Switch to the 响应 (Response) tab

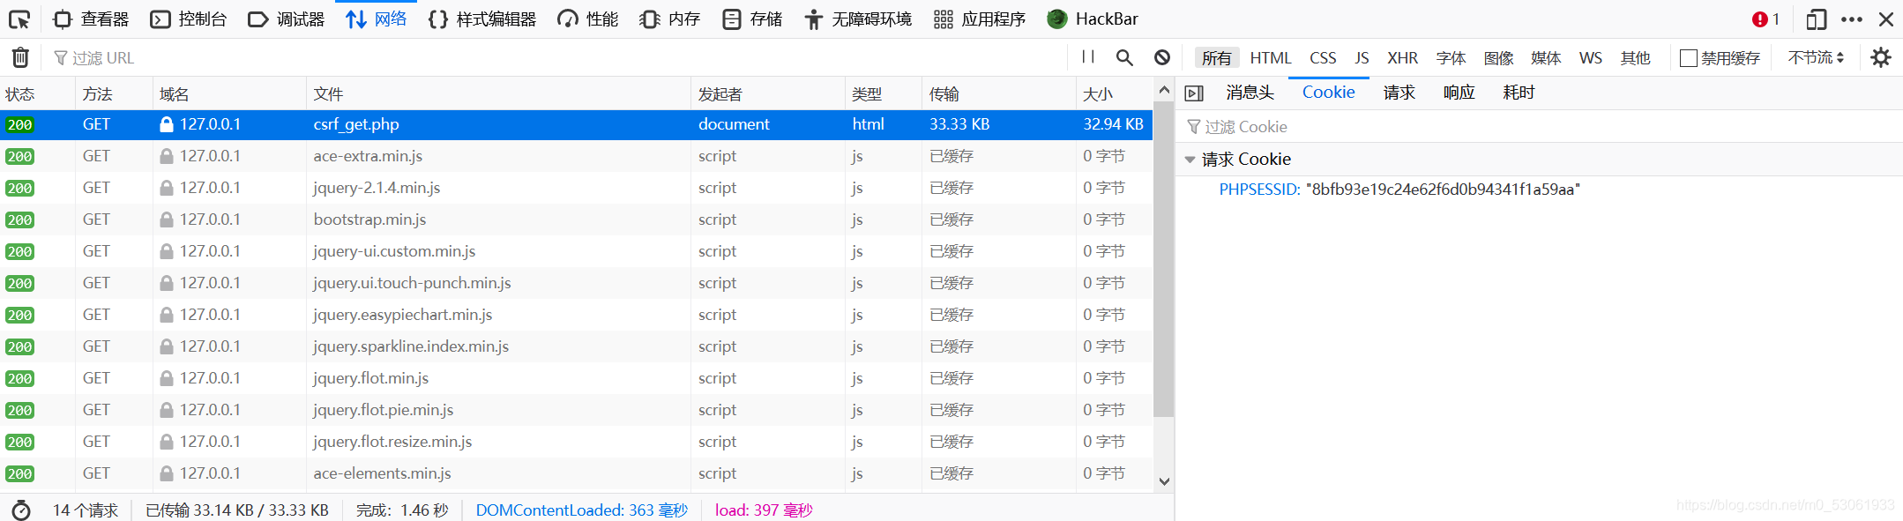(x=1459, y=93)
